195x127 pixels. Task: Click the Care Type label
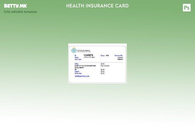pyautogui.click(x=78, y=59)
